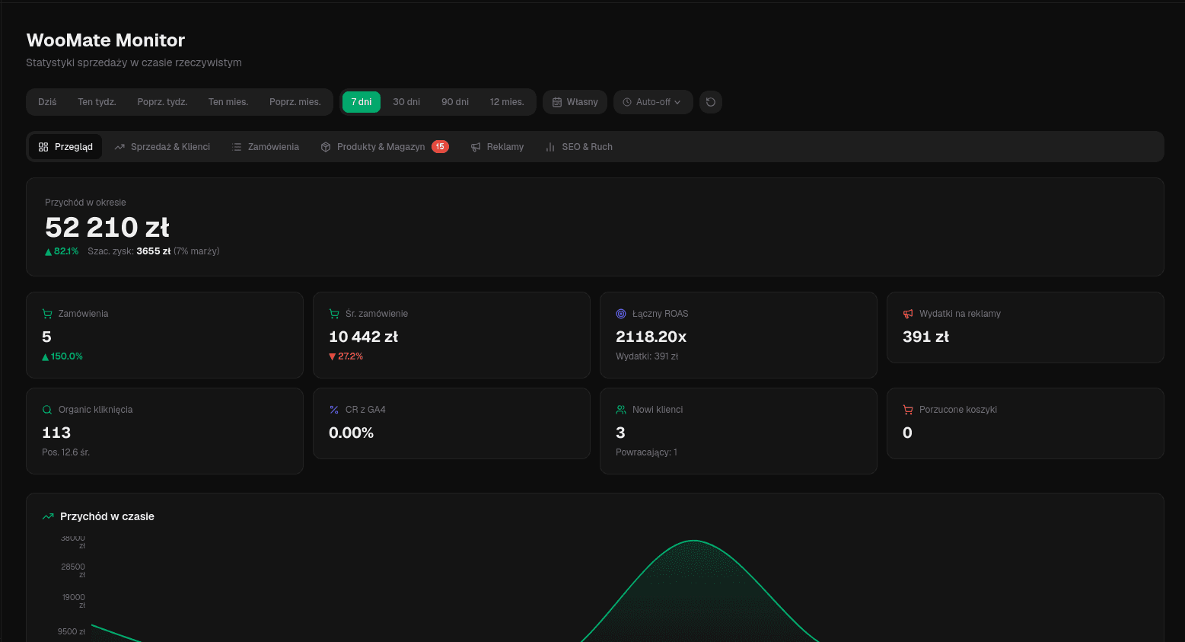1185x642 pixels.
Task: Click the target icon on Łączny ROAS card
Action: pos(621,314)
